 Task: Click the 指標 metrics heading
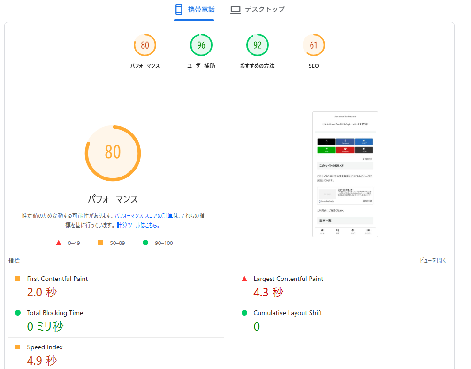(x=14, y=260)
